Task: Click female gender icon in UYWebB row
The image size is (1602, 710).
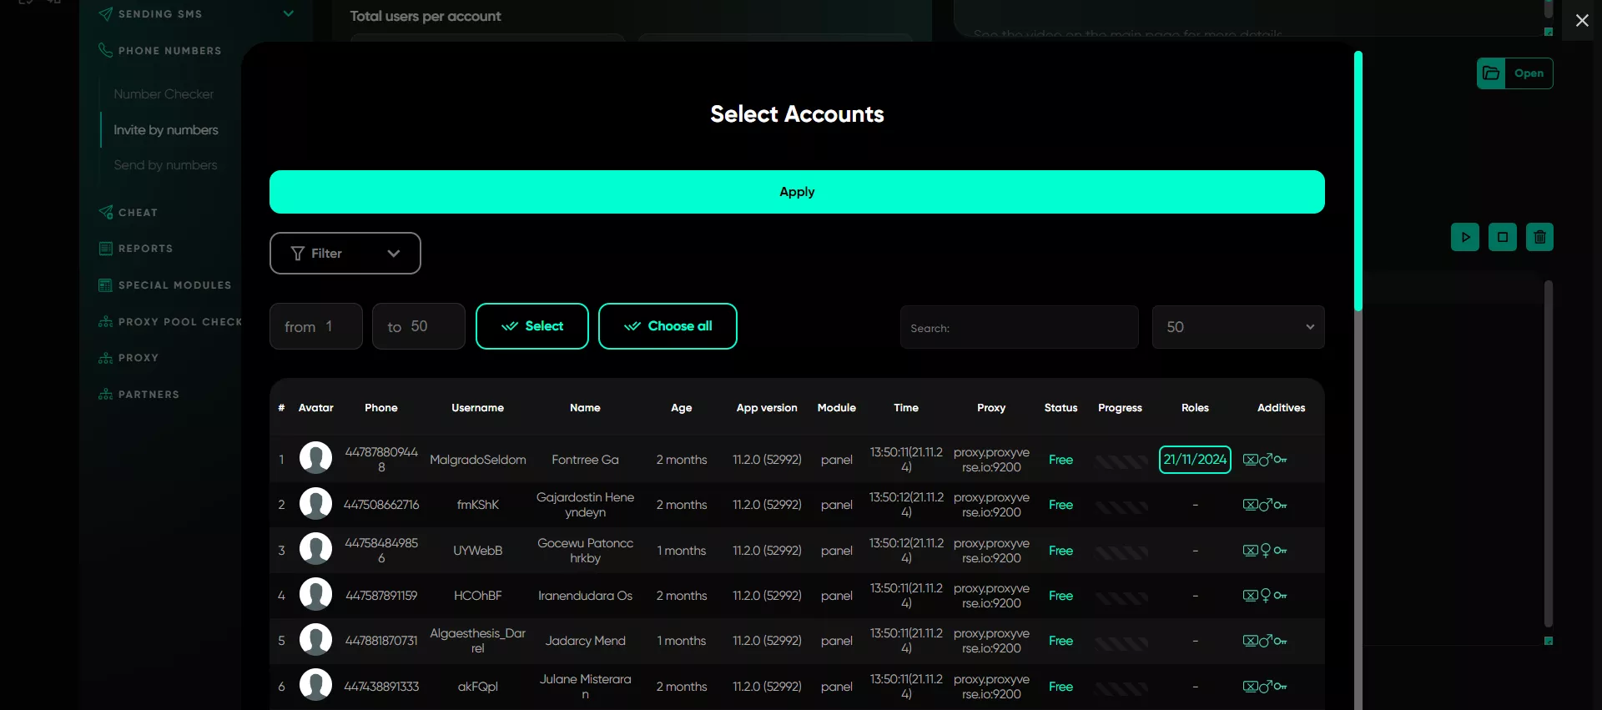Action: pyautogui.click(x=1266, y=551)
